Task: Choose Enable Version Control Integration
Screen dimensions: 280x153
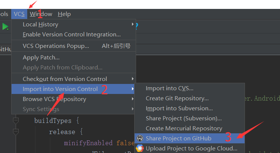Action: pos(72,35)
